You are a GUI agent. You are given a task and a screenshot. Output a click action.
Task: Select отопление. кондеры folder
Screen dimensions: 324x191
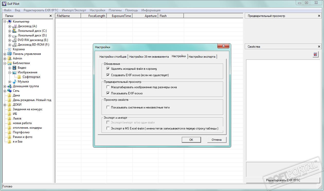(27, 128)
